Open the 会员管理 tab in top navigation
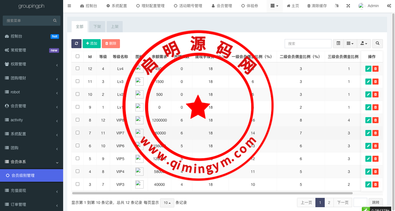The image size is (395, 211). point(222,6)
